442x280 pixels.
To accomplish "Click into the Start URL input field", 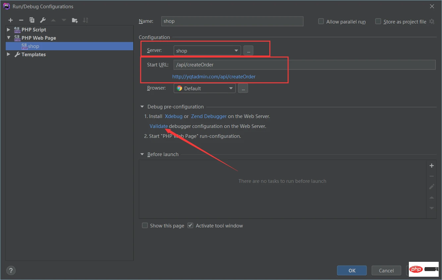I will [x=304, y=65].
